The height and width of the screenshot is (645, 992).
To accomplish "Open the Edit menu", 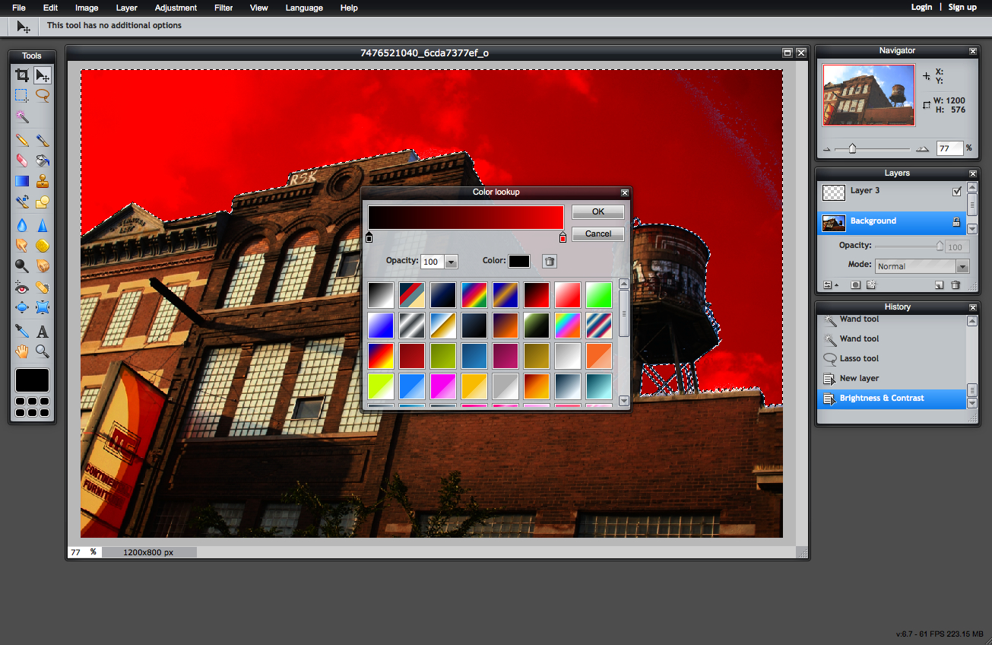I will [x=50, y=8].
